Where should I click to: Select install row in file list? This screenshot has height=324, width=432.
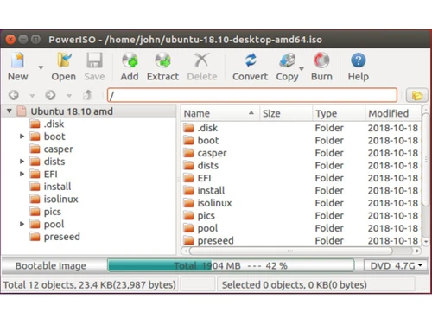(301, 191)
